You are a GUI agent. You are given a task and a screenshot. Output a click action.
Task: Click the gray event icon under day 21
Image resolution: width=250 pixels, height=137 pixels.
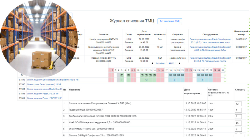tap(182, 75)
